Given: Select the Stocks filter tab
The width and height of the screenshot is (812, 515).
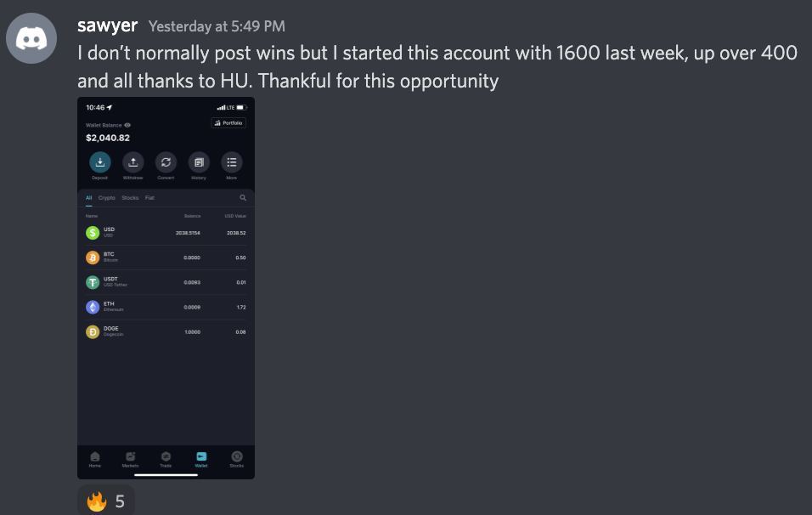Looking at the screenshot, I should coord(130,198).
